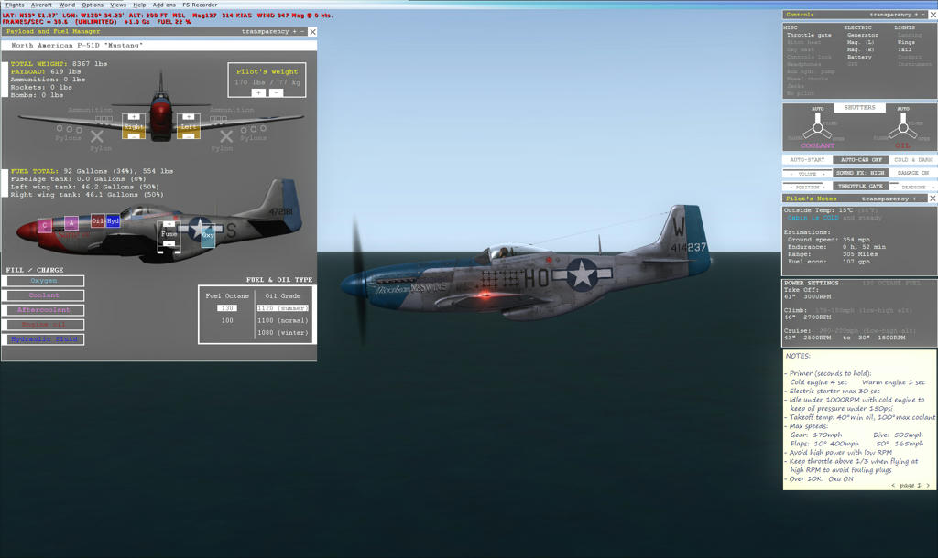The image size is (938, 558).
Task: Remove fuel from Left wing tank
Action: [188, 136]
